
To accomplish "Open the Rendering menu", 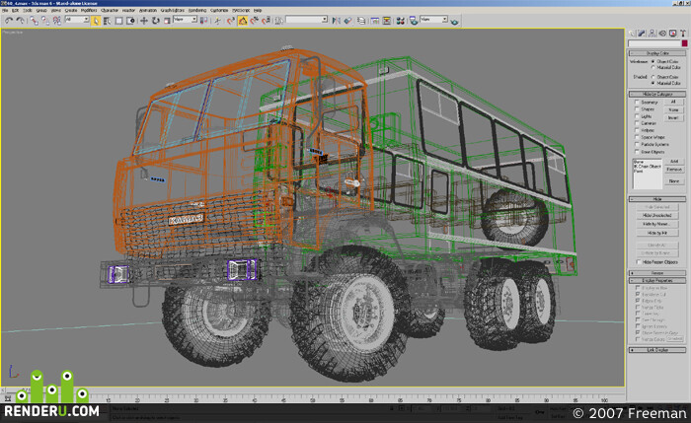I will (x=197, y=10).
